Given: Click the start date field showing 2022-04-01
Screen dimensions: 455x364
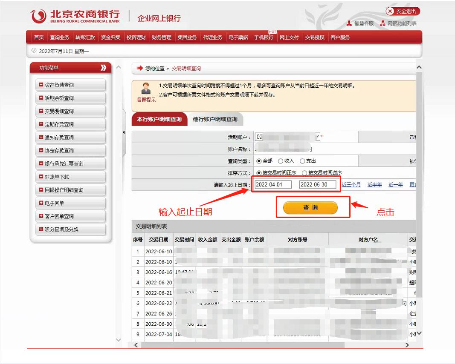Looking at the screenshot, I should (273, 185).
